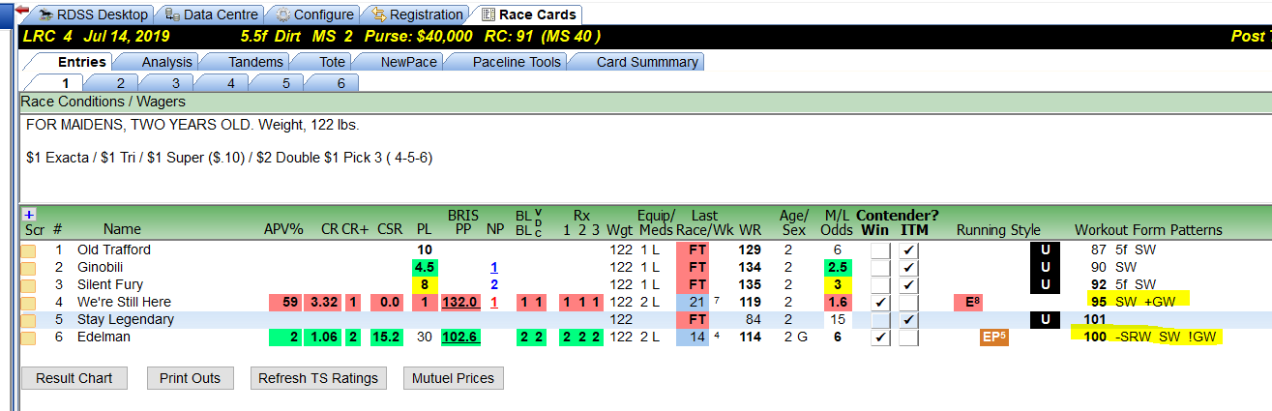Click the APV% column header

pos(284,230)
